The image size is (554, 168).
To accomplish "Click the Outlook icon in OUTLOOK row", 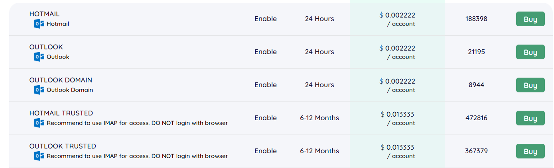I will [x=39, y=57].
